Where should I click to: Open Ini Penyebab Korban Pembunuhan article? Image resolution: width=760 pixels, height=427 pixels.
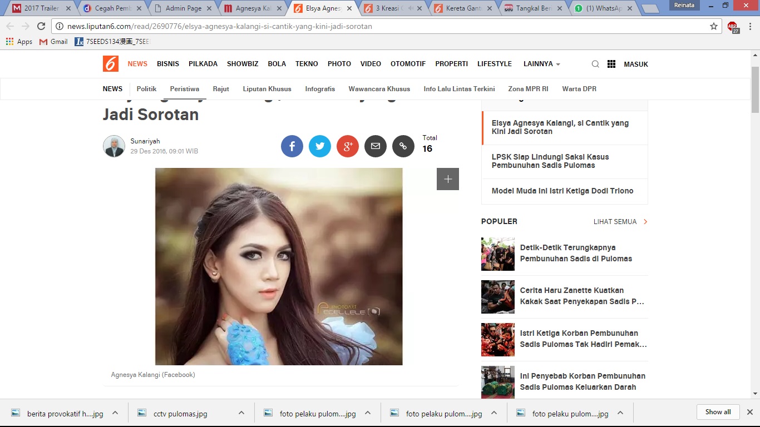click(x=583, y=381)
